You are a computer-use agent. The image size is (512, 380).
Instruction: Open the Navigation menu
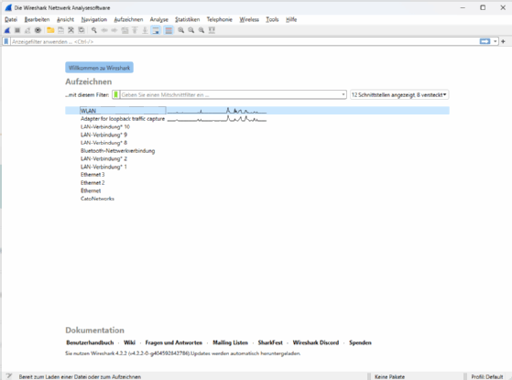coord(94,19)
